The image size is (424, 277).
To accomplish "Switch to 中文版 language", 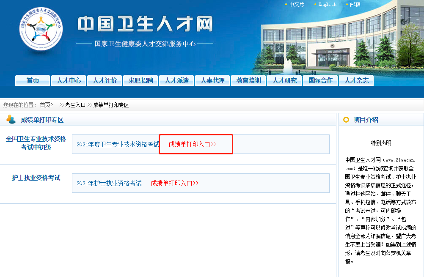I will click(297, 4).
